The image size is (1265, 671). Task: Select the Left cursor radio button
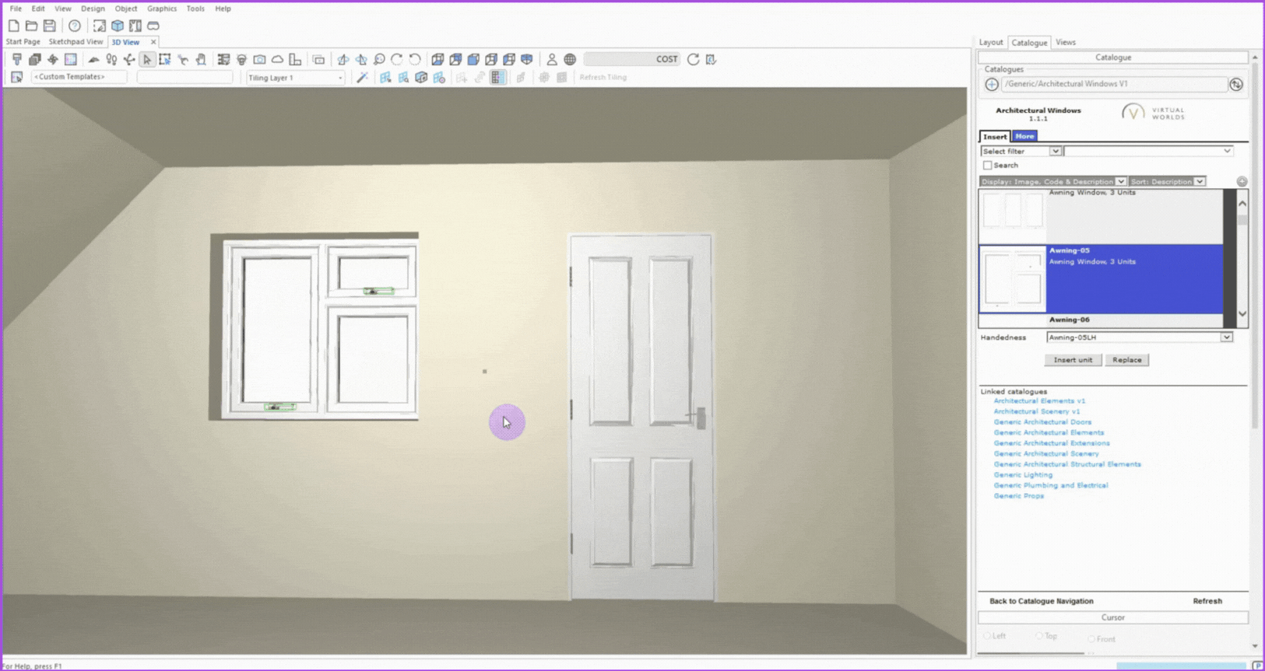point(987,636)
